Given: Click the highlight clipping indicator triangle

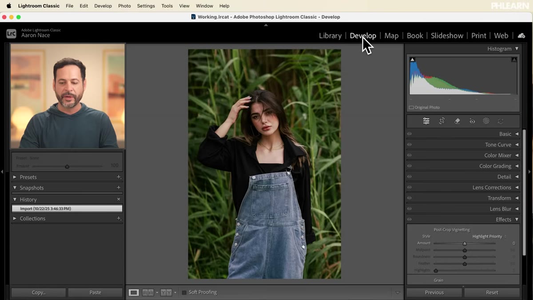Looking at the screenshot, I should point(514,59).
